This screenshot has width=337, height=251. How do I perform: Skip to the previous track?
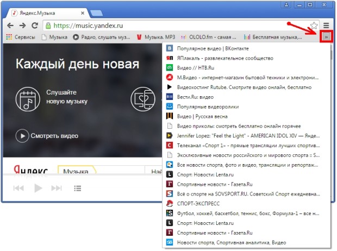point(18,188)
